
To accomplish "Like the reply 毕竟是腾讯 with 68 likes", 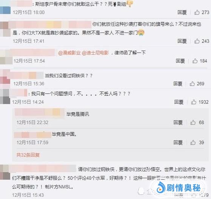I will (193, 123).
